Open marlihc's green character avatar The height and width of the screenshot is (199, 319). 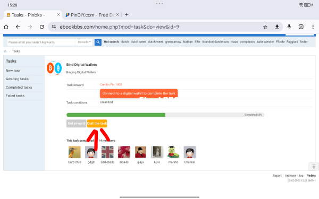click(173, 152)
